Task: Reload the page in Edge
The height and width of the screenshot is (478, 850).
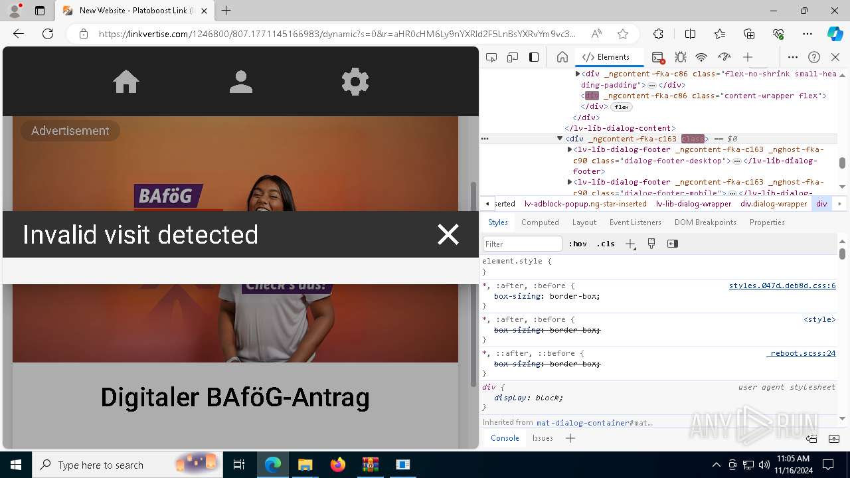Action: [x=48, y=34]
